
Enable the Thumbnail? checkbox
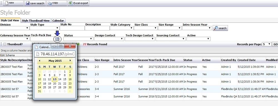pyautogui.click(x=5, y=44)
